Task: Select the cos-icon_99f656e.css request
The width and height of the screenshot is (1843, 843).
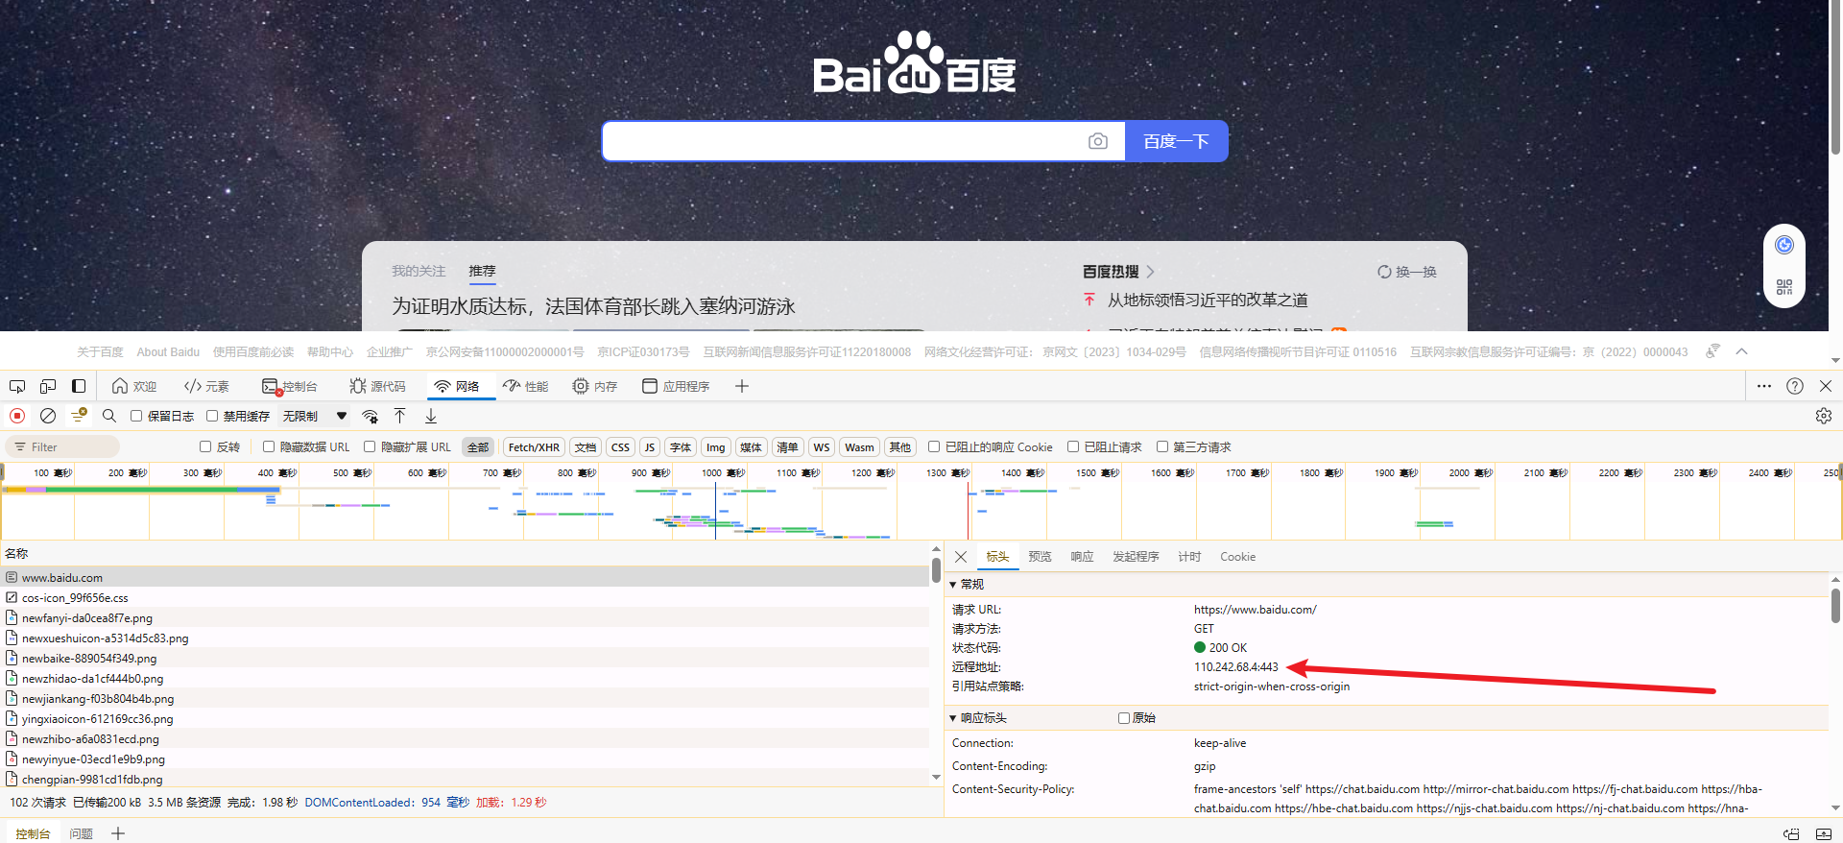Action: pos(465,597)
